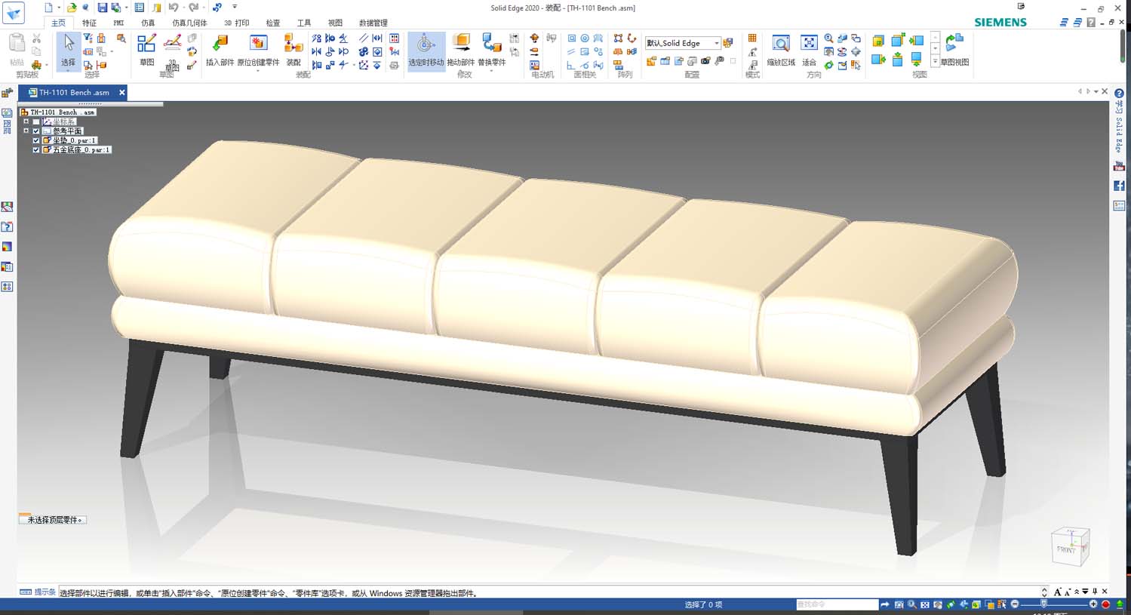Open Customize Quick Access Toolbar arrow
1131x615 pixels.
coord(235,8)
